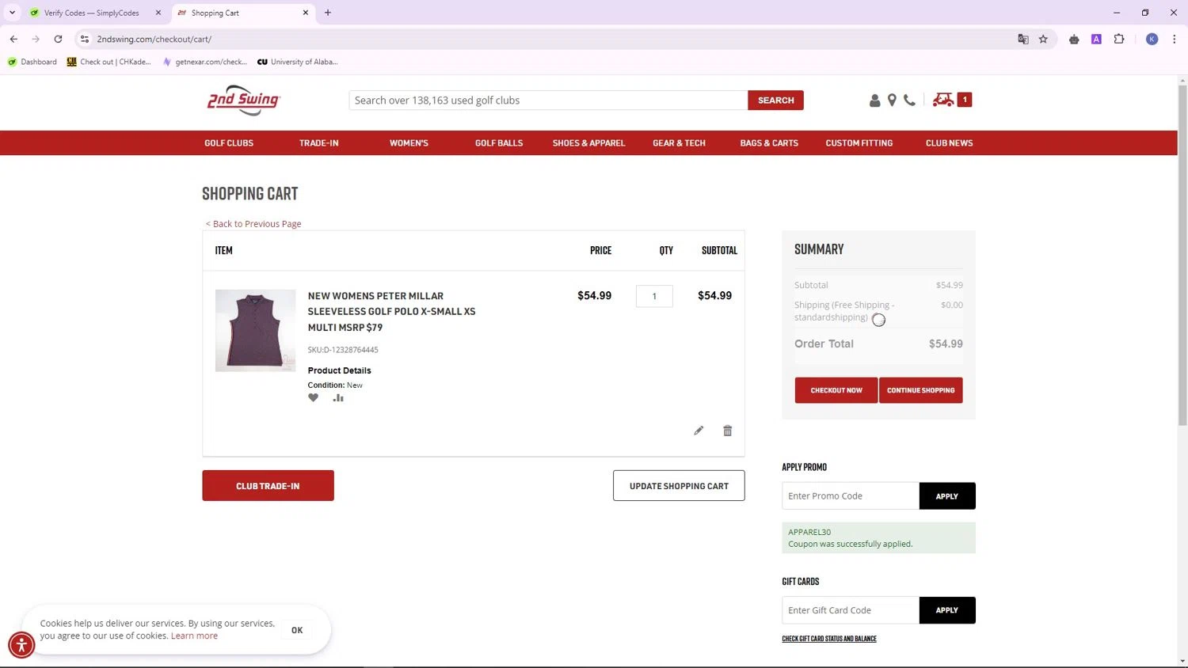Open the Golf Balls menu
1188x668 pixels.
pos(499,143)
